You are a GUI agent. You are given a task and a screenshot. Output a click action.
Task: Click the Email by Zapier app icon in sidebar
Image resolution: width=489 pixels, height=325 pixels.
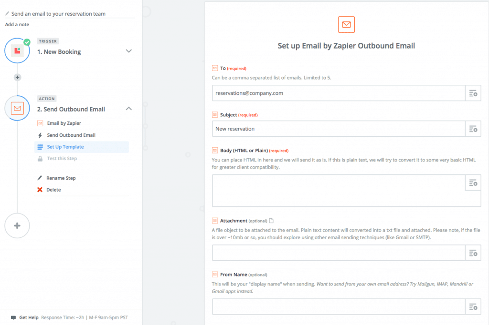tap(40, 123)
